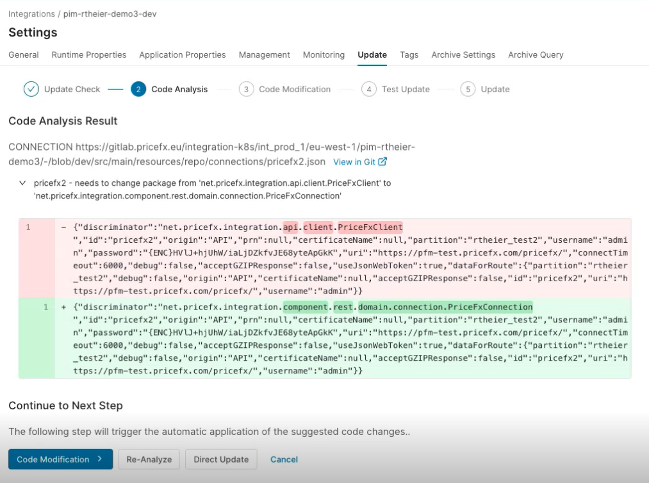This screenshot has height=483, width=649.
Task: Click the Test Update step 4 circle
Action: click(x=368, y=89)
